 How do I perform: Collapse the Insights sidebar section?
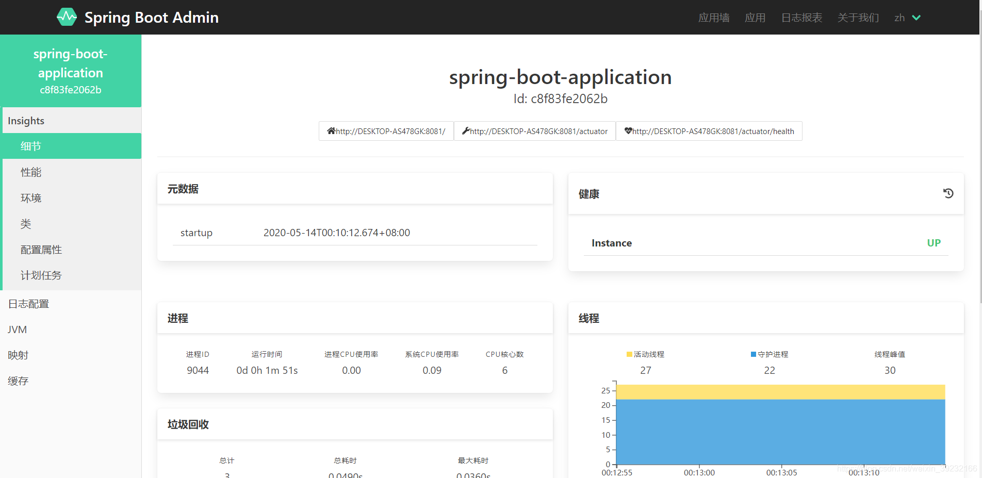(x=72, y=121)
